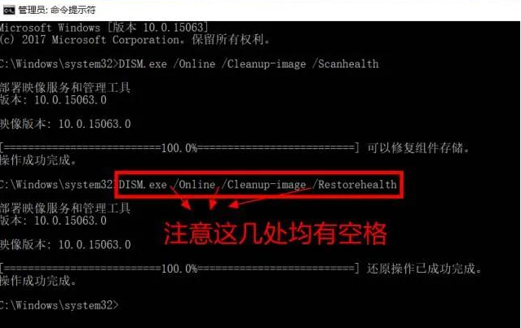Viewport: 521px width, 328px height.
Task: Click the 管理员: 命令提示符 window title
Action: click(x=57, y=10)
